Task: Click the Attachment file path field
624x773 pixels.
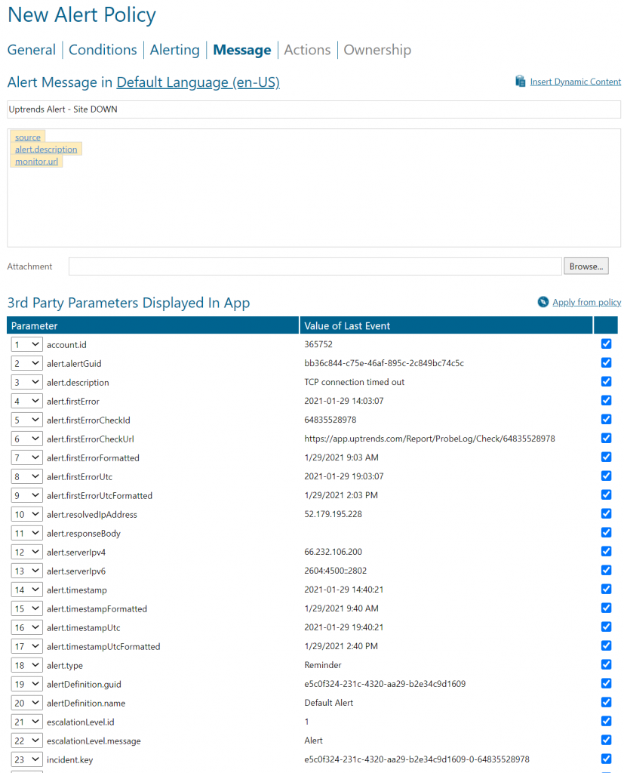Action: click(x=315, y=266)
